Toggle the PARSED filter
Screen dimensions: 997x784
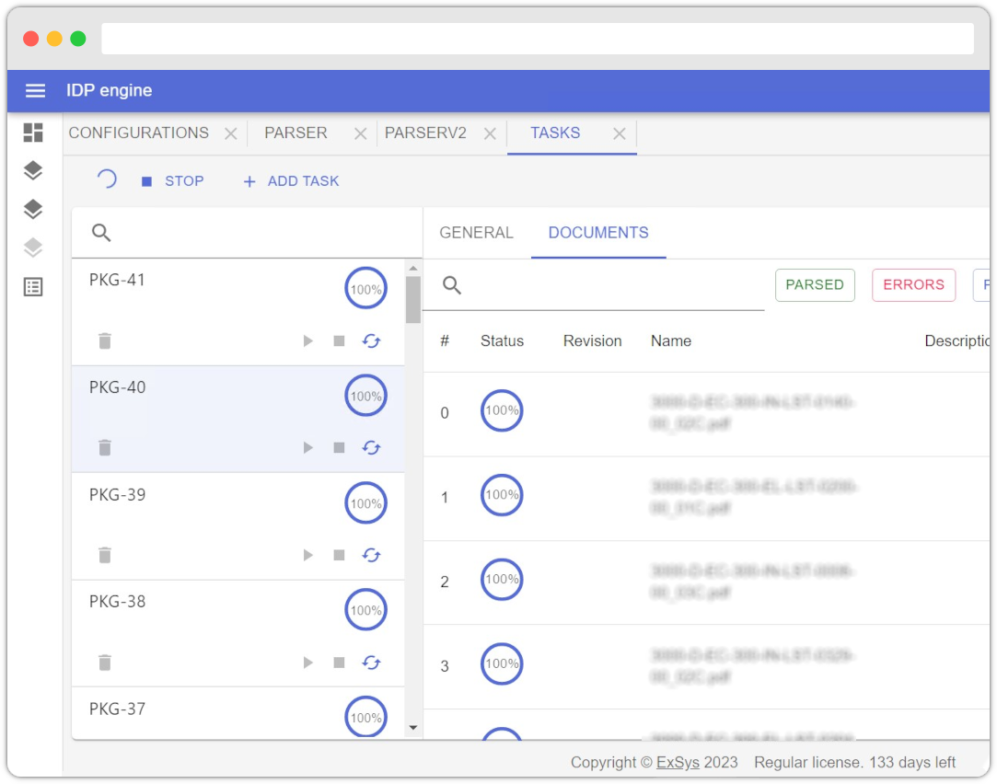coord(815,285)
